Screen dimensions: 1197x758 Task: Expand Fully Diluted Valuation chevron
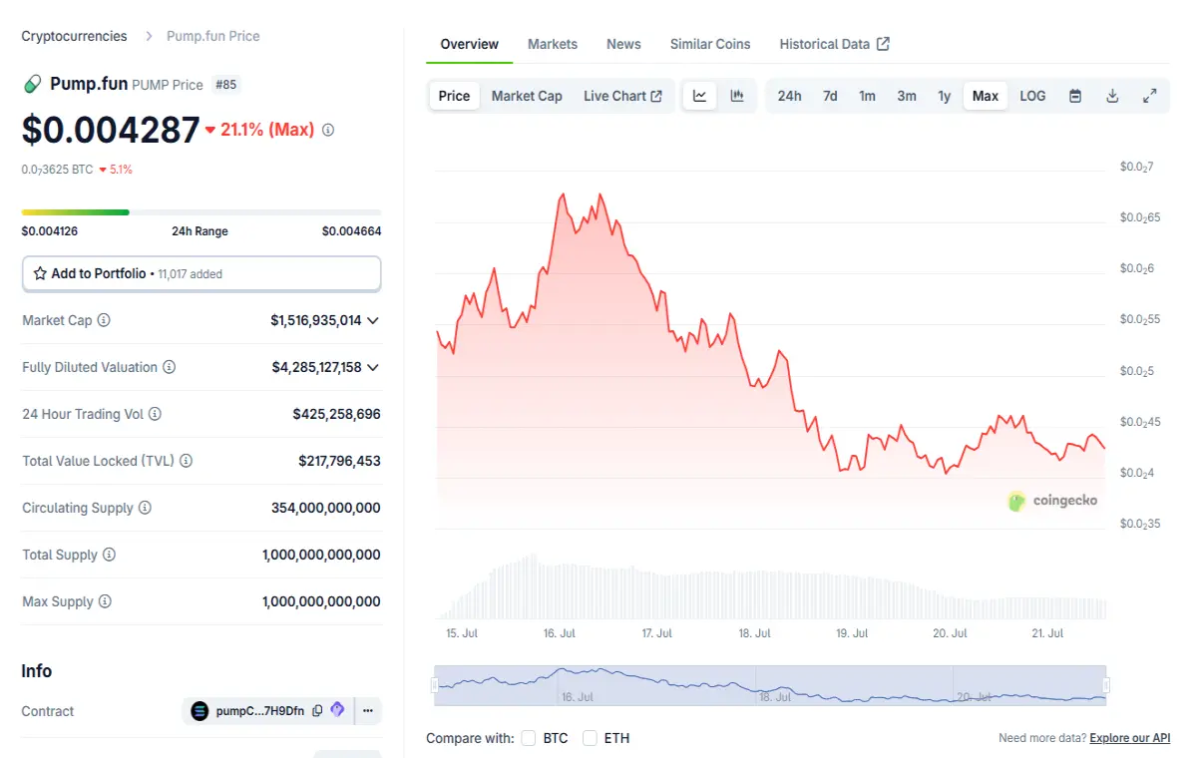[373, 367]
